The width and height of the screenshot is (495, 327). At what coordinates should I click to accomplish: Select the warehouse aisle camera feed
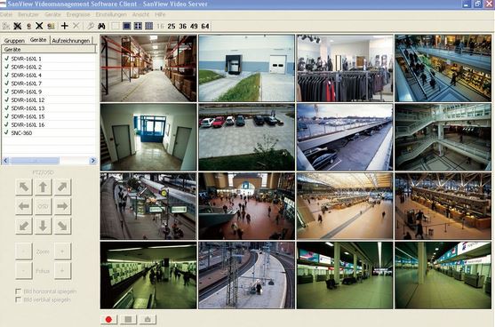click(148, 68)
